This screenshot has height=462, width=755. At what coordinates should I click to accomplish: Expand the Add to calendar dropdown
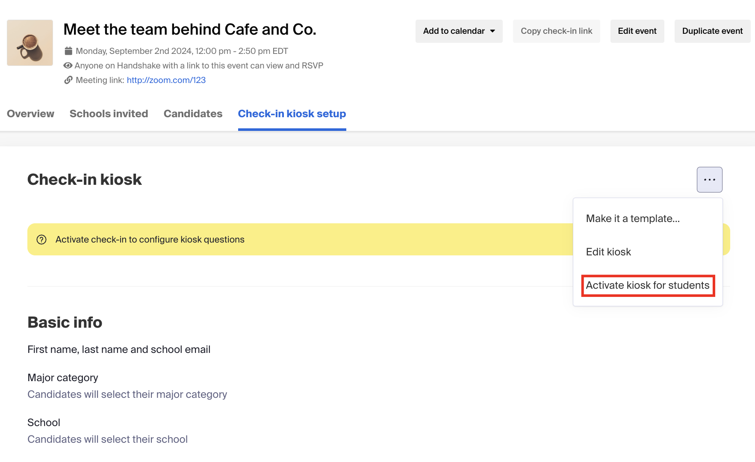pyautogui.click(x=459, y=31)
